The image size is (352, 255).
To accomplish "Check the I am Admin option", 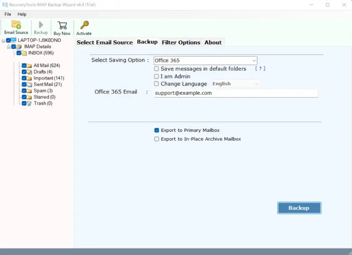I will pyautogui.click(x=157, y=76).
